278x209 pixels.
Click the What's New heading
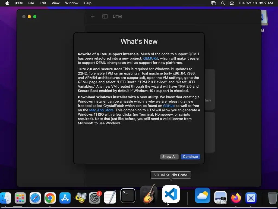[139, 41]
